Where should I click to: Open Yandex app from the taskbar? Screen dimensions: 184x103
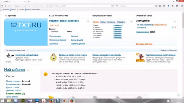coord(44,101)
